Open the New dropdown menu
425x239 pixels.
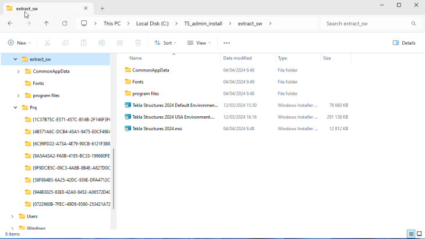[x=19, y=43]
